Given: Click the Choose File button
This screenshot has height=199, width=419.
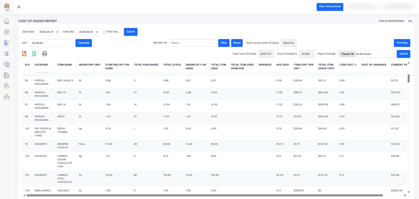Looking at the screenshot, I should (x=348, y=54).
